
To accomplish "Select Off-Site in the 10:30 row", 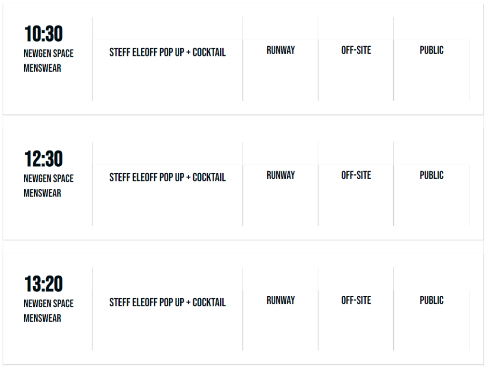I will tap(356, 50).
